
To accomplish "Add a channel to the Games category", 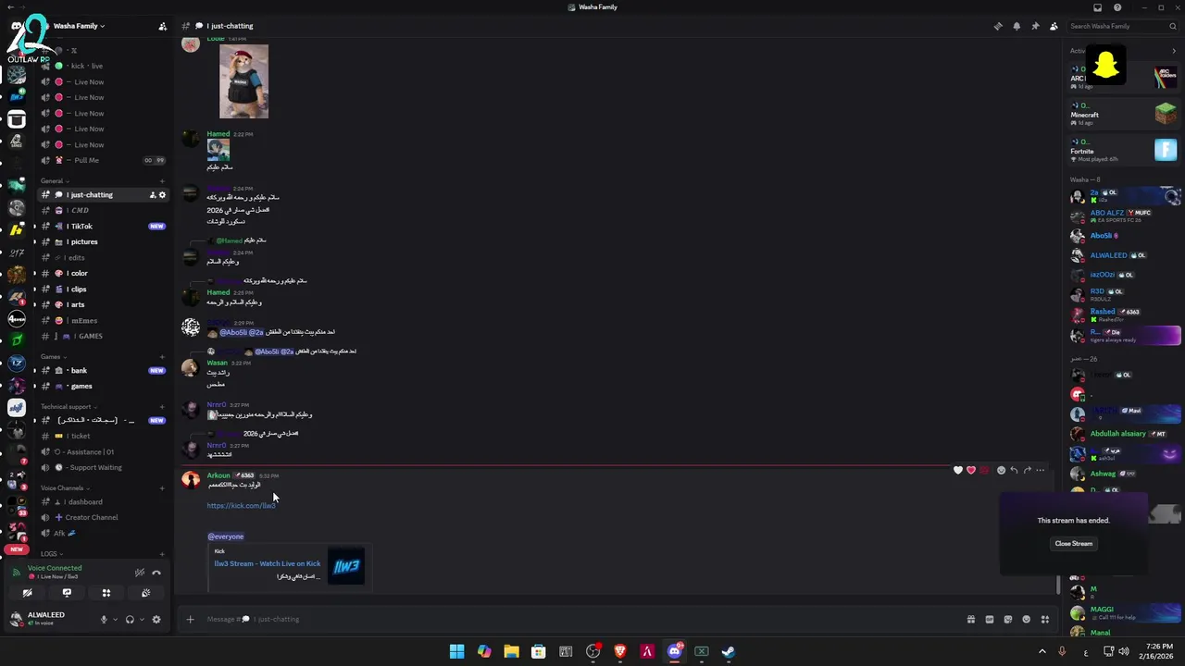I will pos(162,356).
